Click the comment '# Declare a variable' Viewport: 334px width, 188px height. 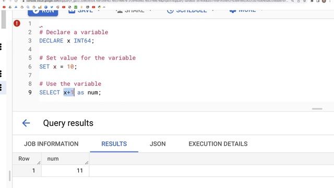[x=74, y=32]
